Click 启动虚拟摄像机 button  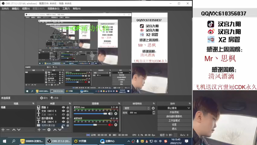(x=174, y=116)
